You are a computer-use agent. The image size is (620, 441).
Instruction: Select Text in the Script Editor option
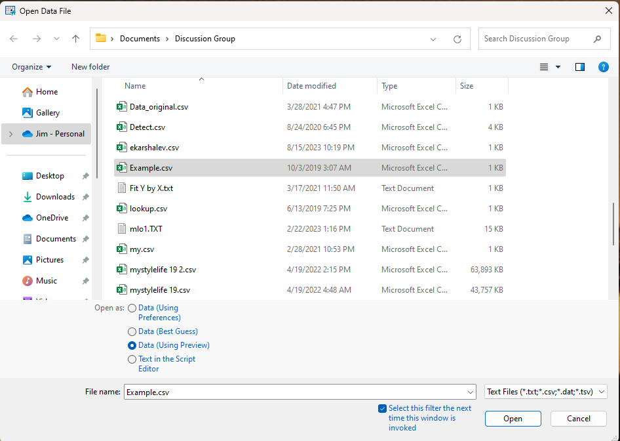[x=132, y=359]
